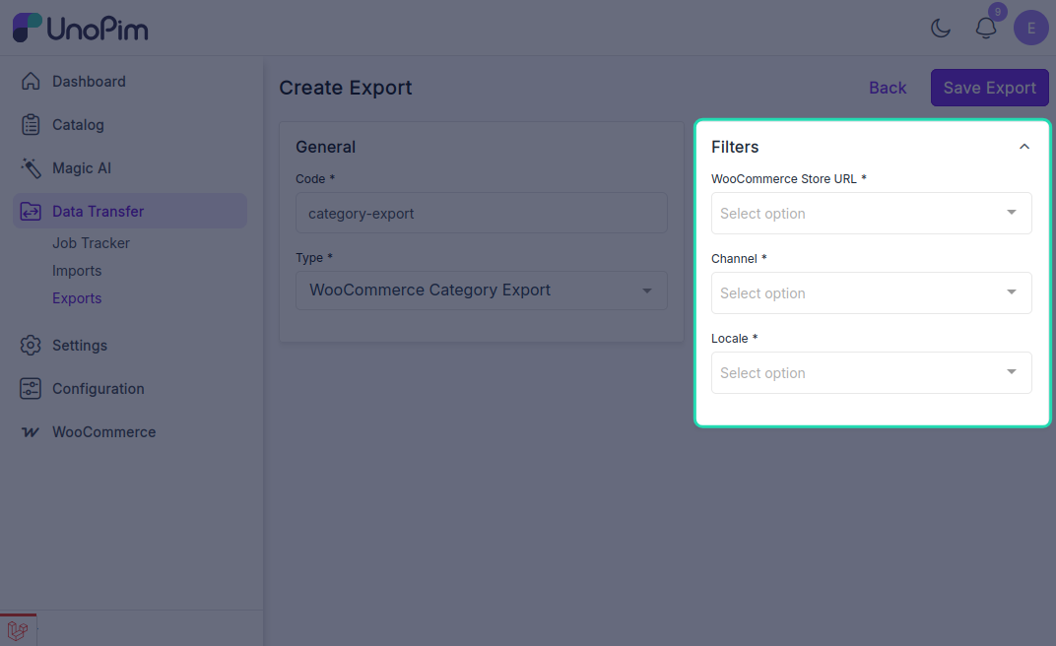The height and width of the screenshot is (646, 1056).
Task: Click the Dashboard home icon
Action: tap(31, 82)
